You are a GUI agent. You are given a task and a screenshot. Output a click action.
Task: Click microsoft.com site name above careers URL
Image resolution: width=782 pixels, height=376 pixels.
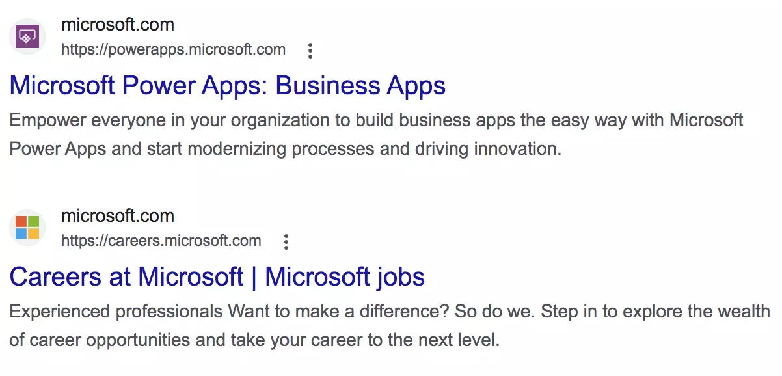click(x=117, y=217)
